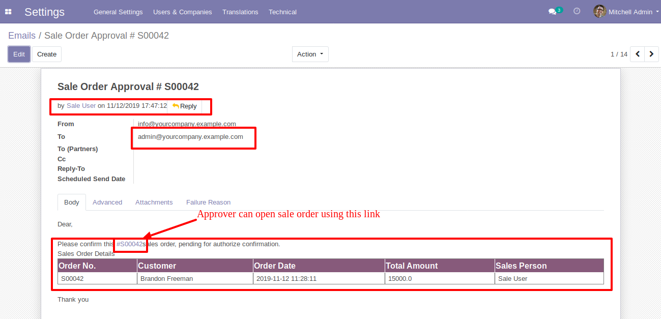Switch to the Attachments tab

(154, 202)
